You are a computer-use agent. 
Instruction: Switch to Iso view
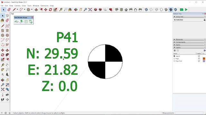click(x=117, y=10)
